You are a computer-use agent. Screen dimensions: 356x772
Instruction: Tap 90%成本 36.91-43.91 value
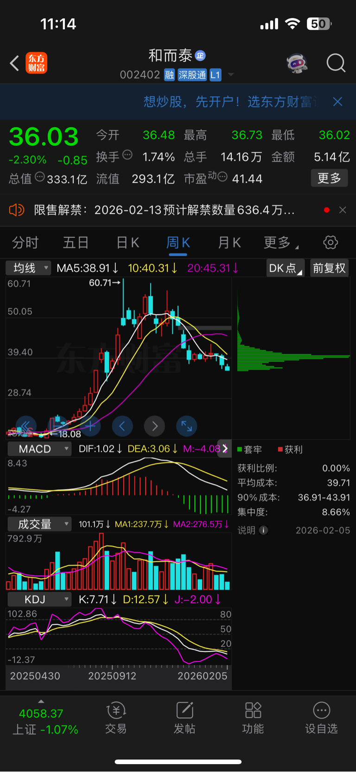point(324,497)
